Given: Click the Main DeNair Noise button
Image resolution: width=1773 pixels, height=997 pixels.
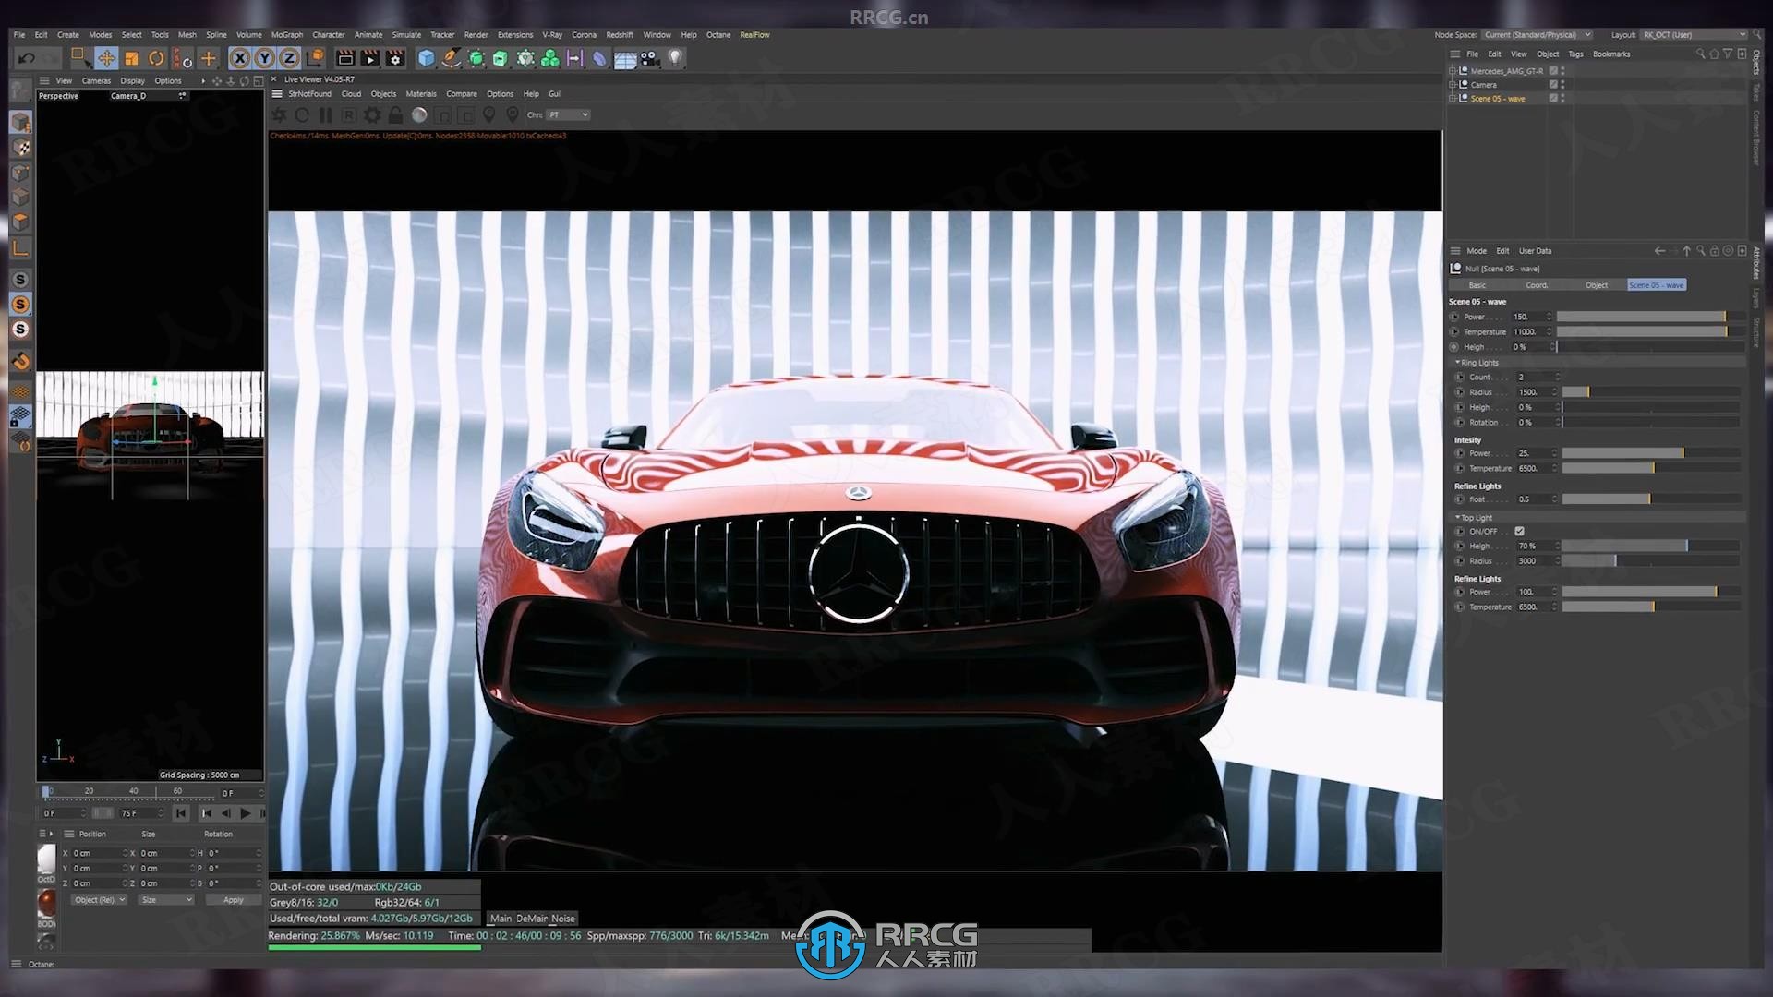Looking at the screenshot, I should (x=531, y=918).
